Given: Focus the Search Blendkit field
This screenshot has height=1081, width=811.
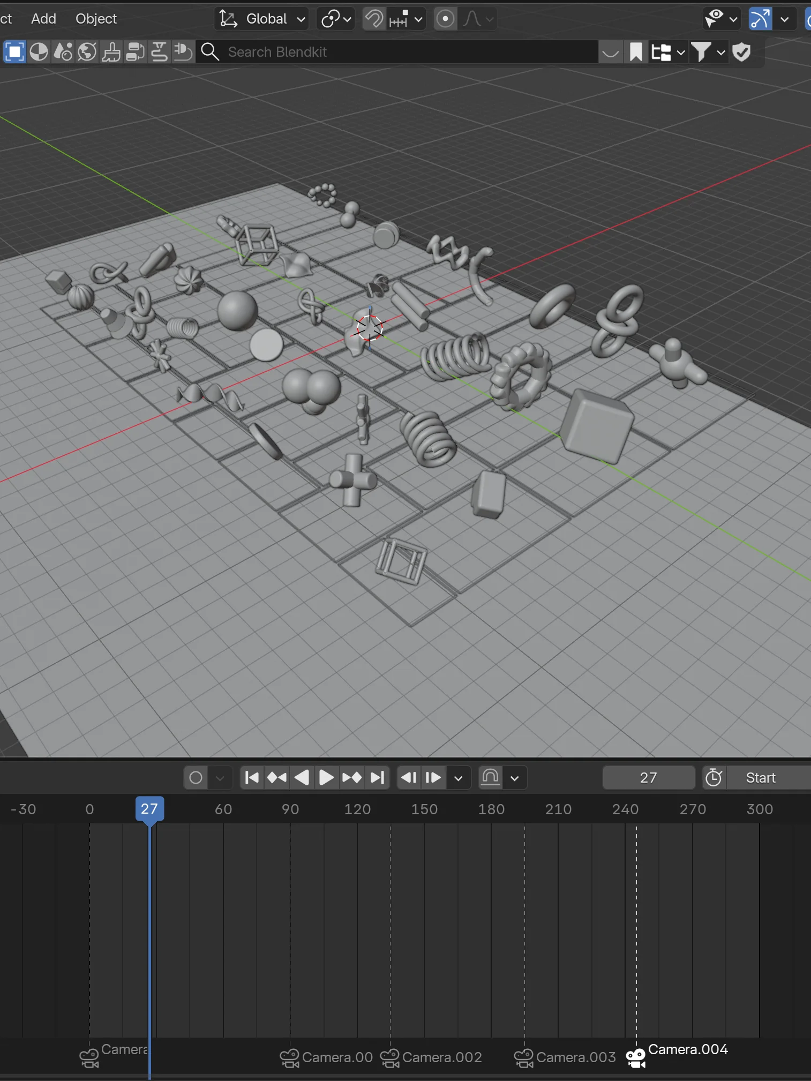Looking at the screenshot, I should click(396, 52).
